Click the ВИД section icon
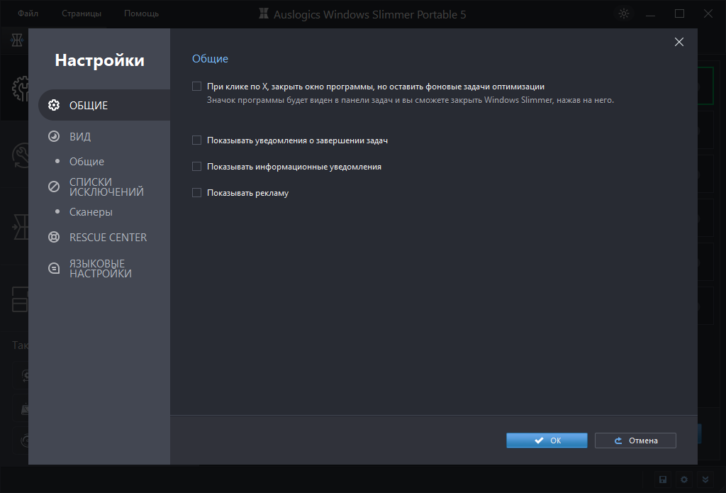The image size is (726, 493). tap(53, 136)
